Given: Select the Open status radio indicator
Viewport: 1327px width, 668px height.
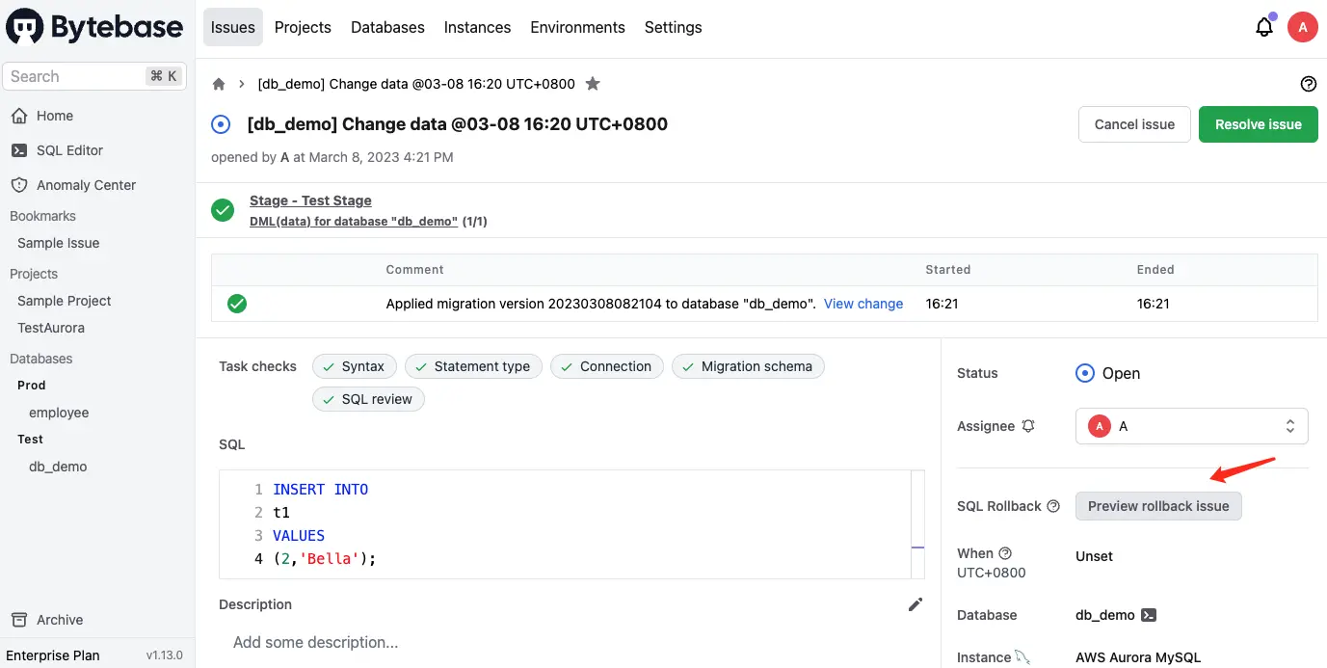Looking at the screenshot, I should [x=1084, y=373].
